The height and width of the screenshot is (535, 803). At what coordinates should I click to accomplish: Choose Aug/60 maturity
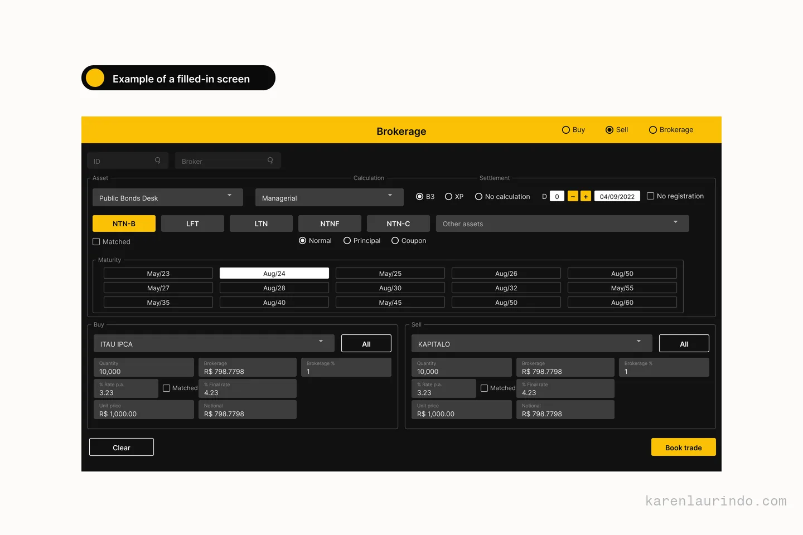pos(622,302)
